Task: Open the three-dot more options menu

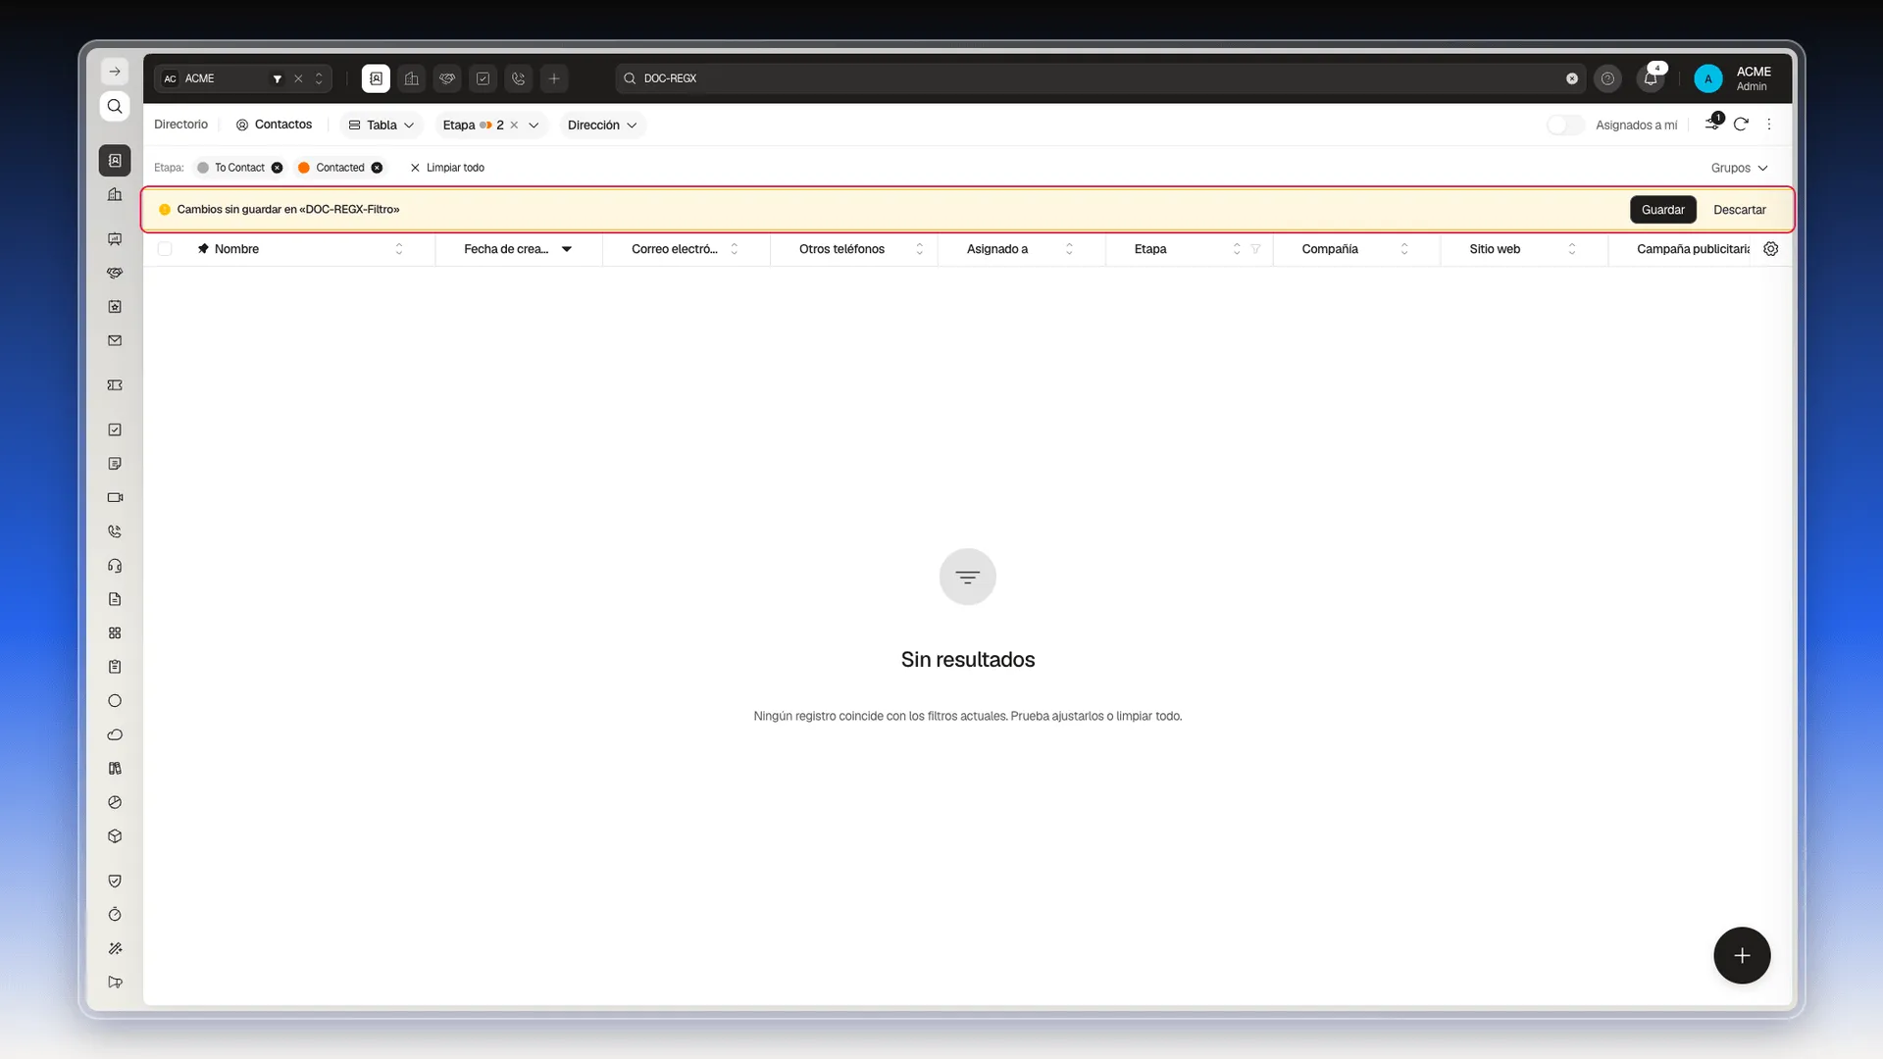Action: (x=1769, y=125)
